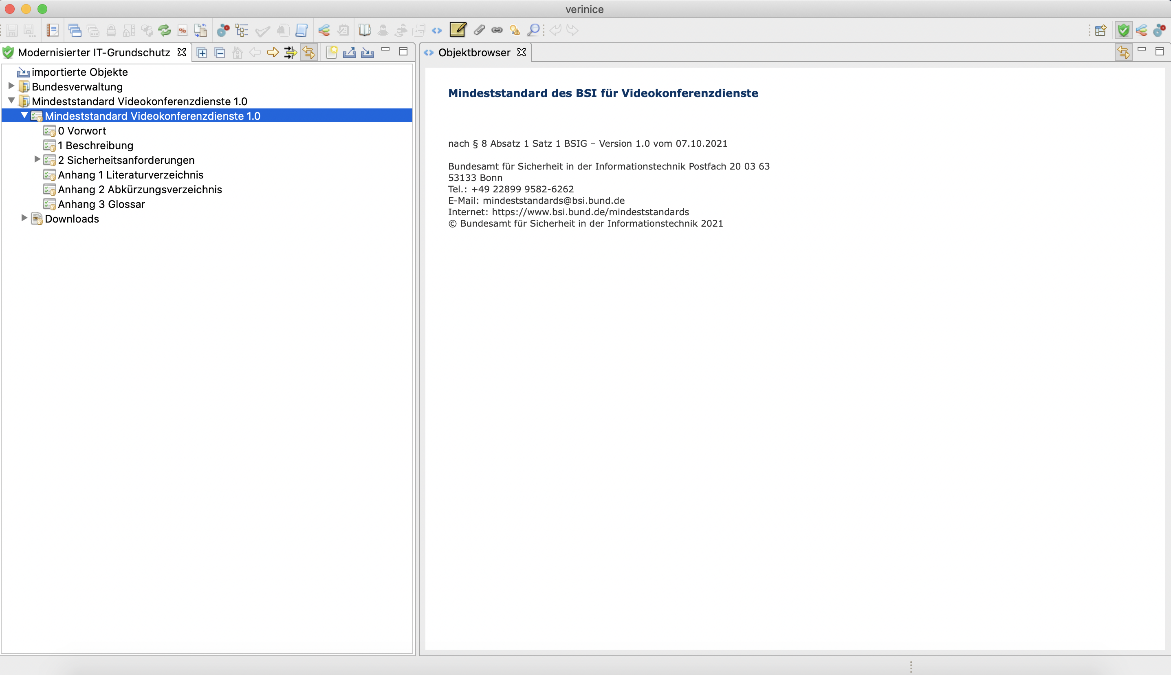
Task: Click the blue scroll document icon
Action: point(302,31)
